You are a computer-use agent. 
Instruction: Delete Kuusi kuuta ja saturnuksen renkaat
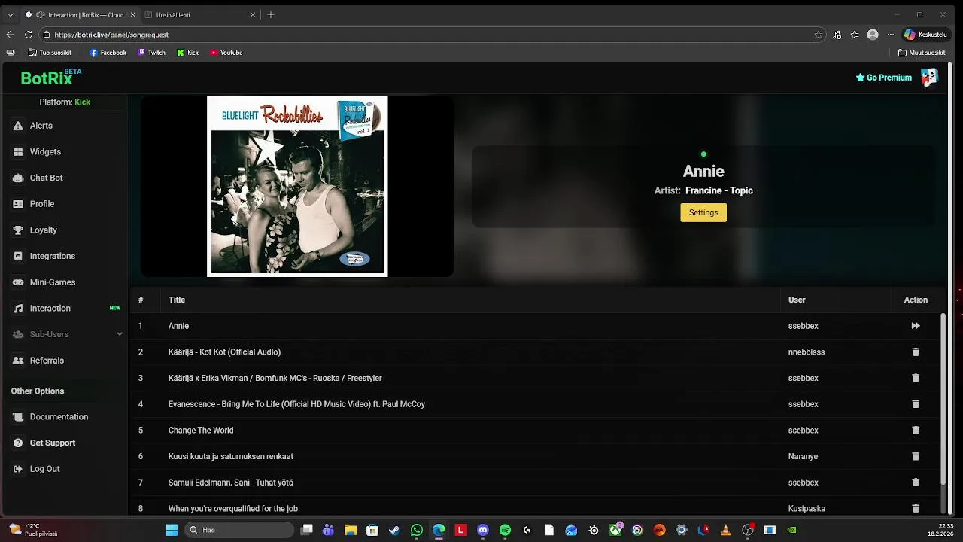pos(916,456)
